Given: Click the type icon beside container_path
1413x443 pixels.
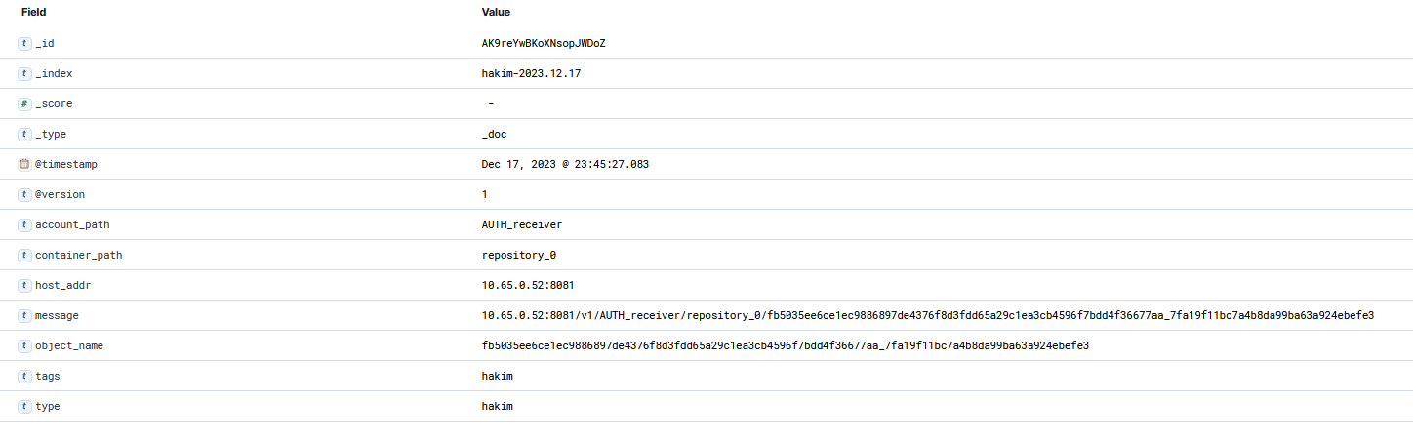Looking at the screenshot, I should 24,256.
